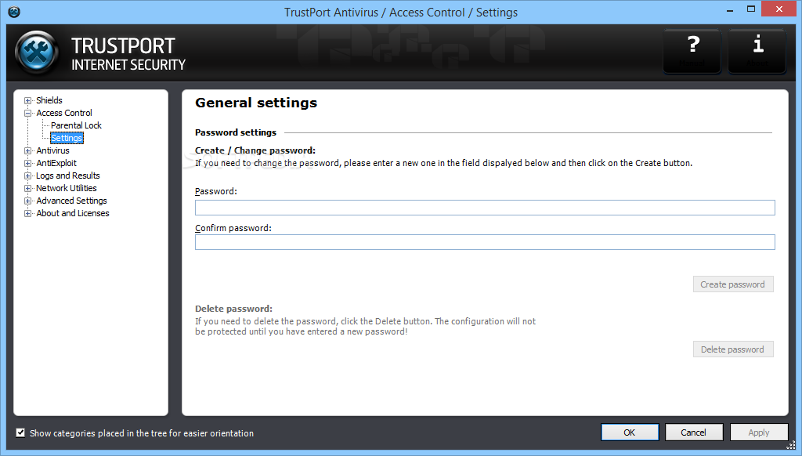802x456 pixels.
Task: Select the Access Control category label
Action: pos(64,113)
